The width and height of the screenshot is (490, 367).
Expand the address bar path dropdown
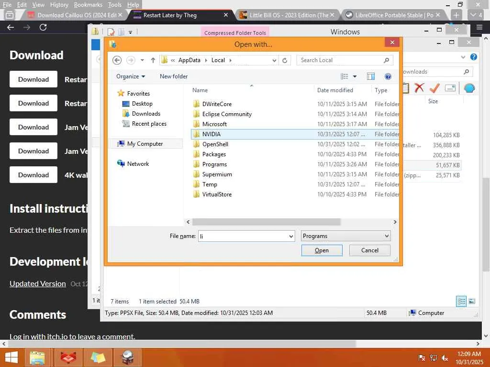[274, 60]
